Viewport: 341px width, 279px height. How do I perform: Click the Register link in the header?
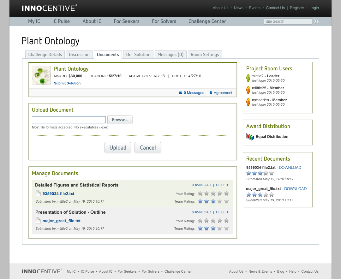coord(297,8)
